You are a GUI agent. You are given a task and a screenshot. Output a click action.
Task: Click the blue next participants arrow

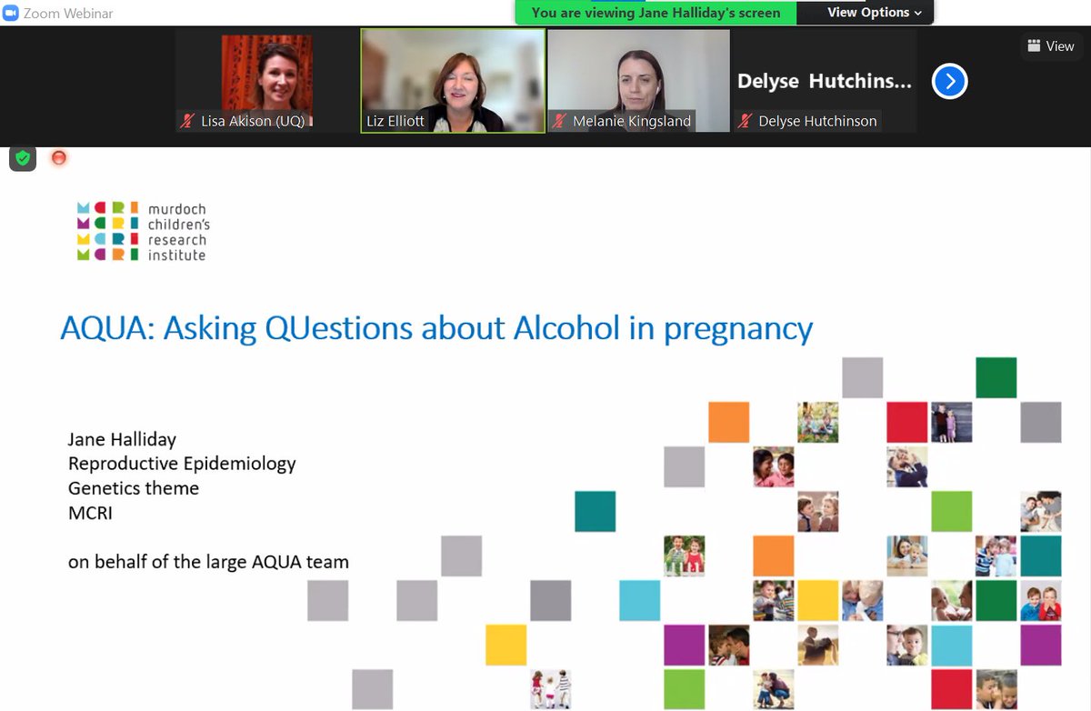point(950,82)
